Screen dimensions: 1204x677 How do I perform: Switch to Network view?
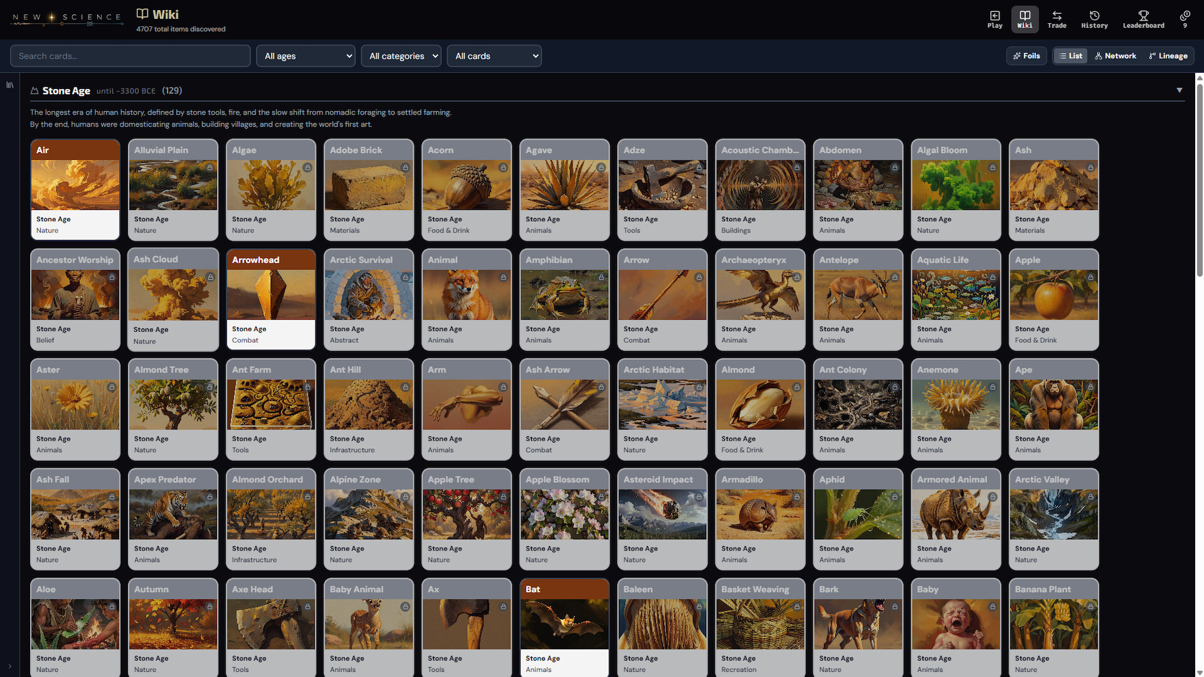tap(1115, 56)
